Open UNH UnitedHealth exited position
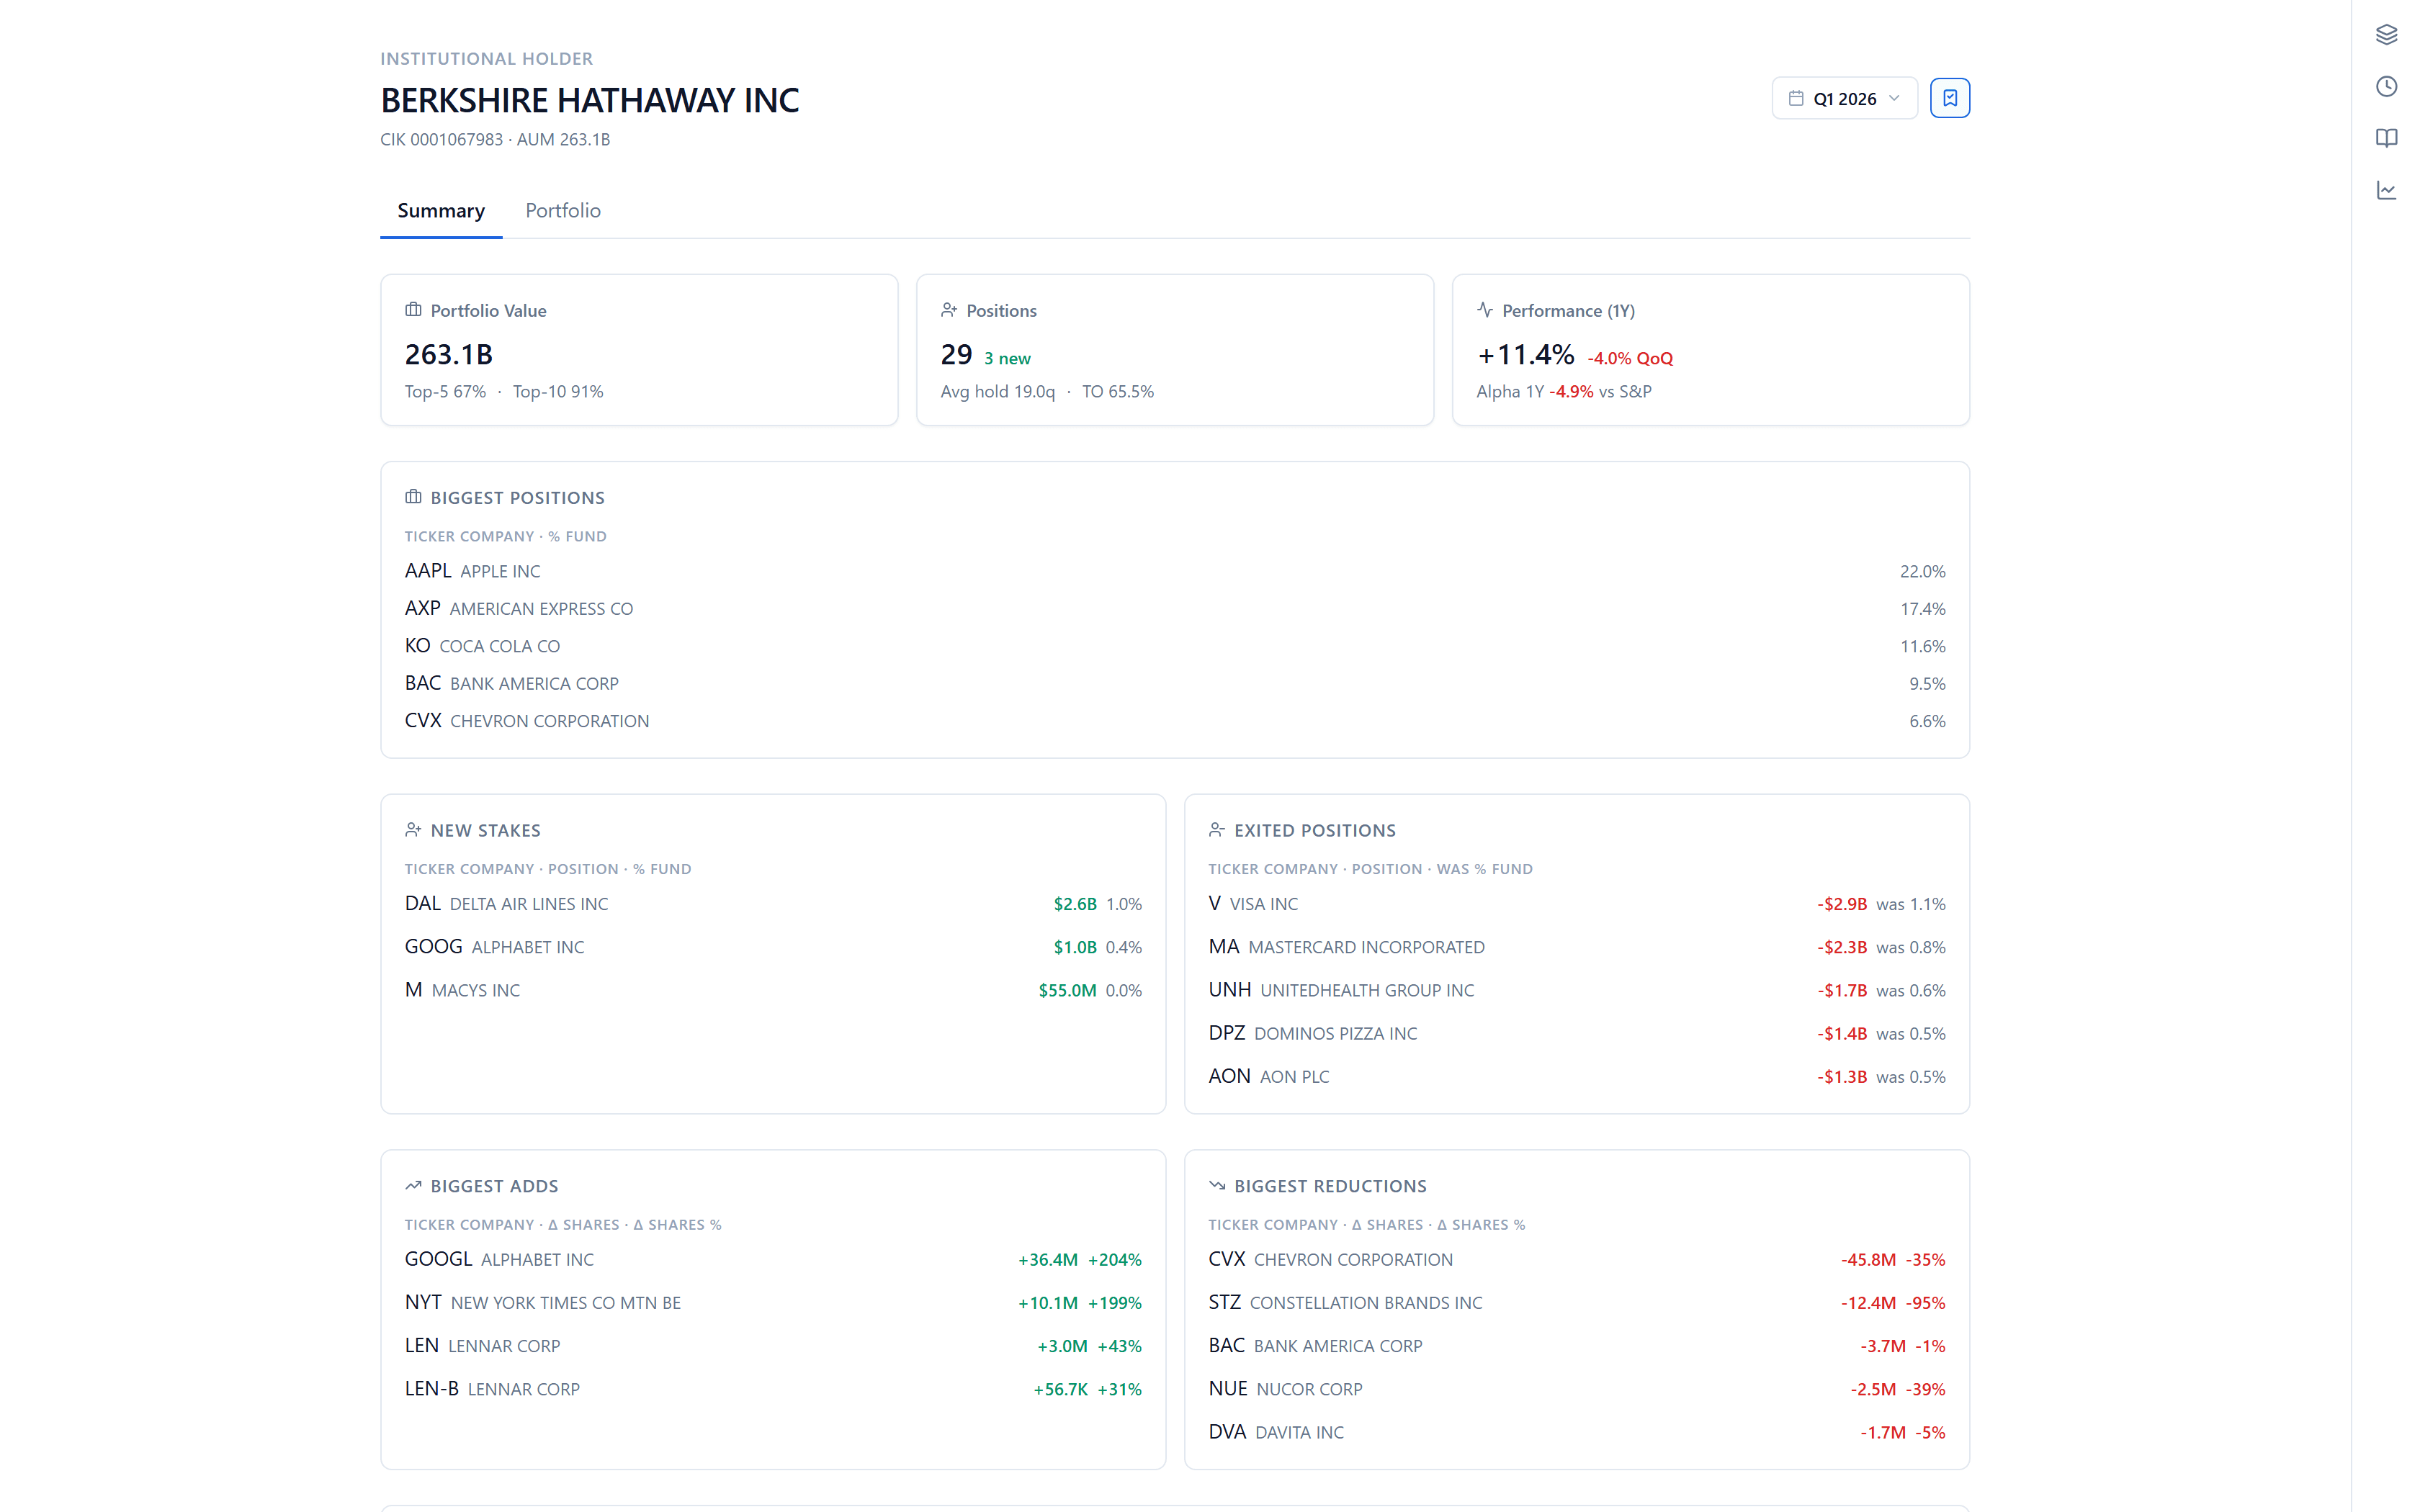 1577,990
